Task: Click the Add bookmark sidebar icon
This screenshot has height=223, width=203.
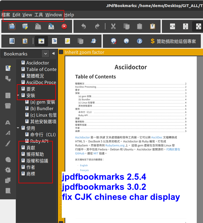Action: tap(8, 68)
